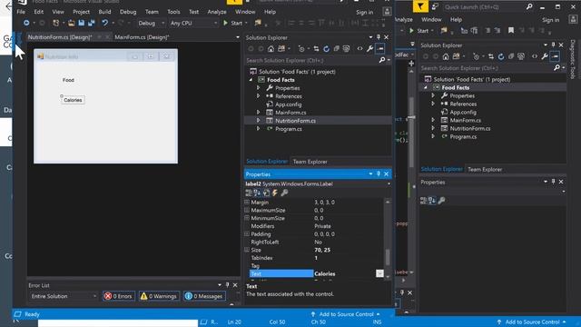This screenshot has height=327, width=581.
Task: Click Open File icon in front toolbar
Action: [71, 23]
